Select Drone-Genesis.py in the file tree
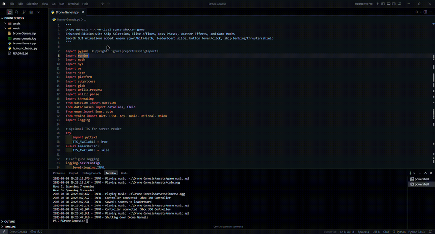 pyautogui.click(x=24, y=44)
